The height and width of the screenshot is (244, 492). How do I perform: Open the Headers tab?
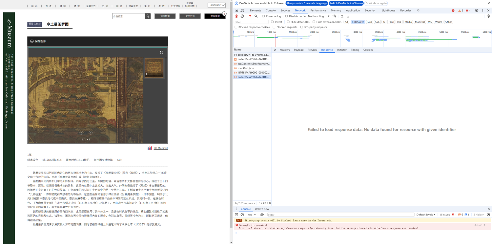pos(285,50)
